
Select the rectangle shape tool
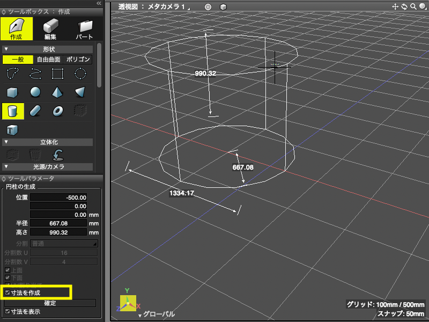coord(58,74)
